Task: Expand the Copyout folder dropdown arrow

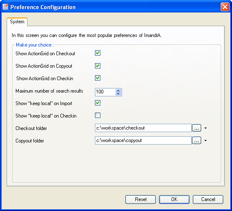Action: [x=205, y=141]
